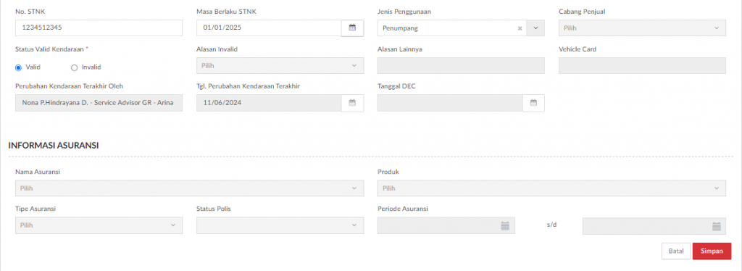742x271 pixels.
Task: Clear the Penumpang selection with x icon
Action: tap(520, 28)
